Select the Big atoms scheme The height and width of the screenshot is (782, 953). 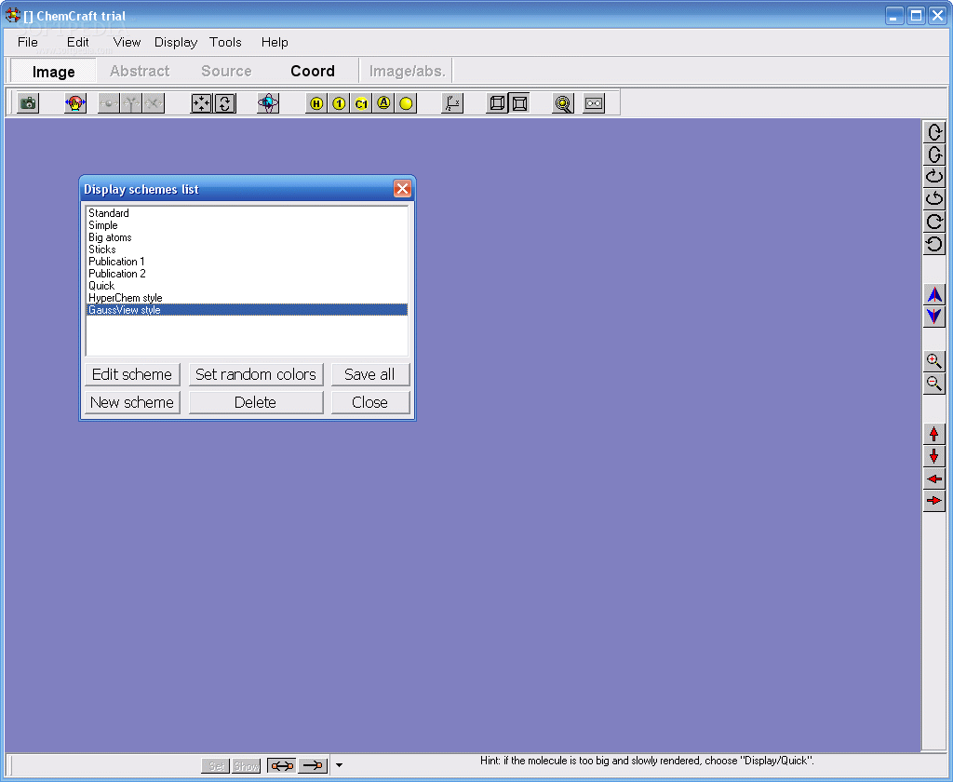(247, 237)
